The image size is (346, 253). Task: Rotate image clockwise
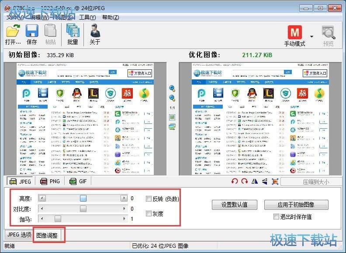coord(245,181)
